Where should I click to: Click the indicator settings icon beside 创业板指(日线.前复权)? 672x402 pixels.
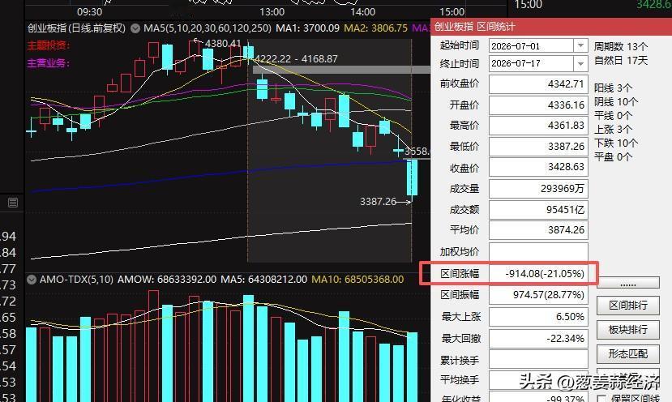click(135, 28)
